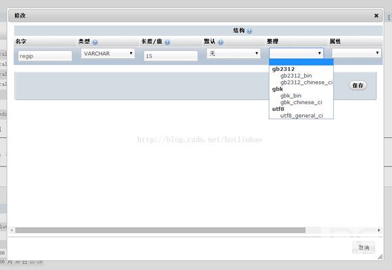
Task: Click the 整理 column header
Action: click(x=272, y=41)
